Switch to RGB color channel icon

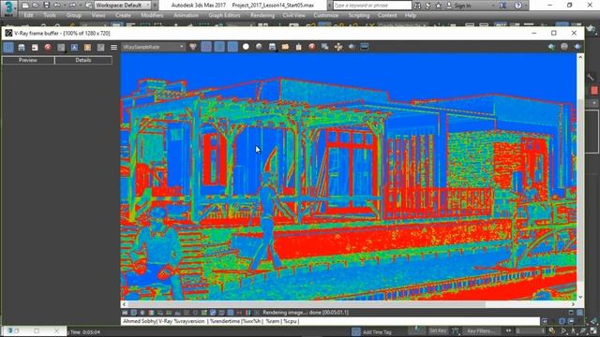pos(193,47)
